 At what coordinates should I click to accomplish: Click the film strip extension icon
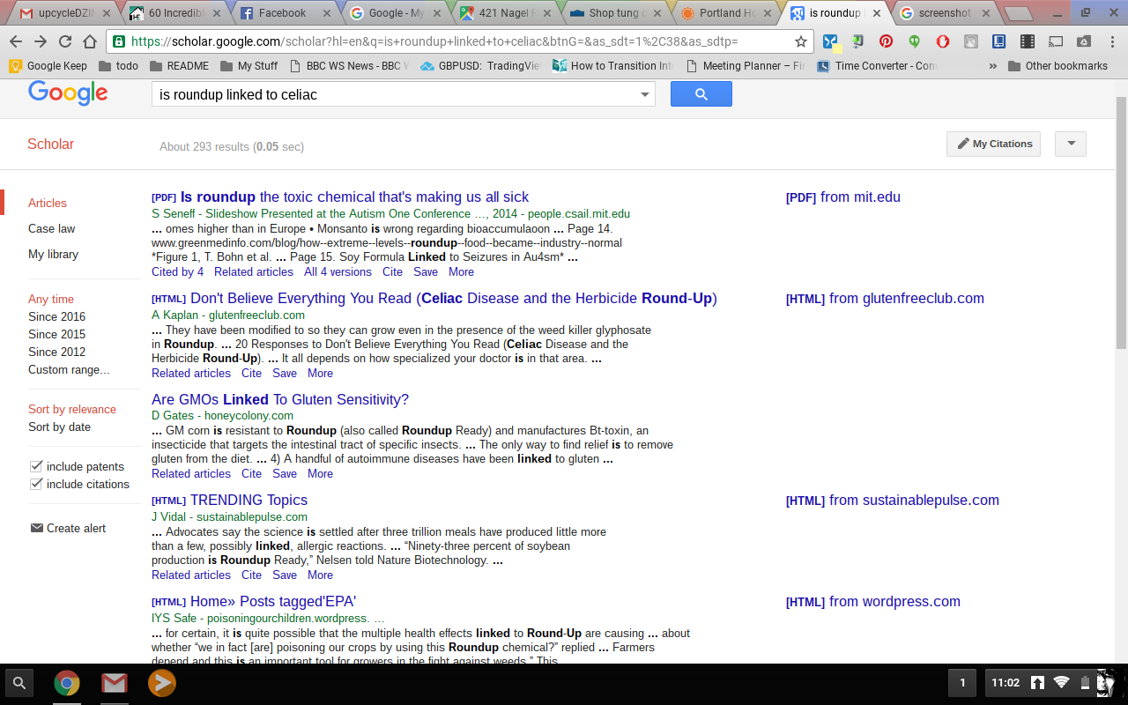point(1027,41)
